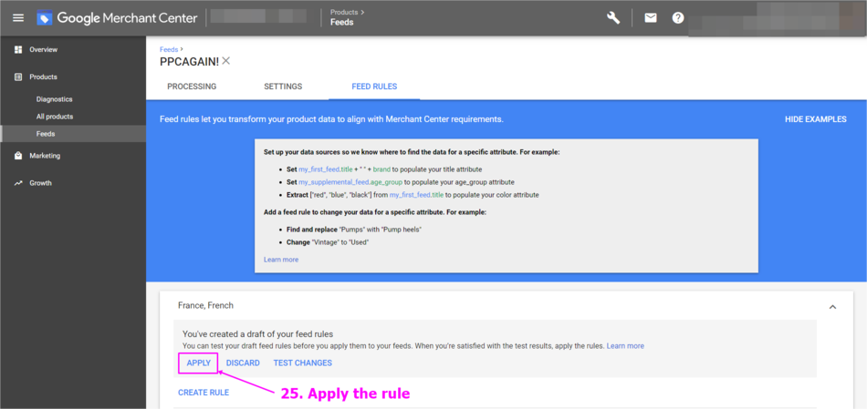The width and height of the screenshot is (867, 409).
Task: Click CREATE RULE
Action: point(204,393)
